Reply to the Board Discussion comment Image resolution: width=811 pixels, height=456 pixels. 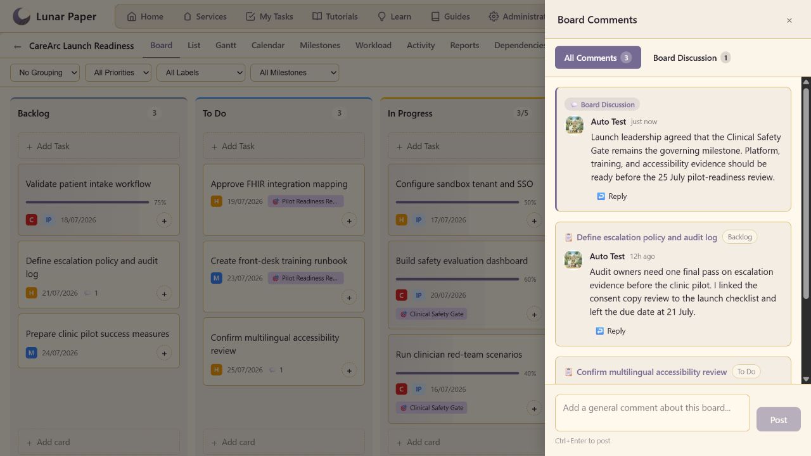coord(612,196)
